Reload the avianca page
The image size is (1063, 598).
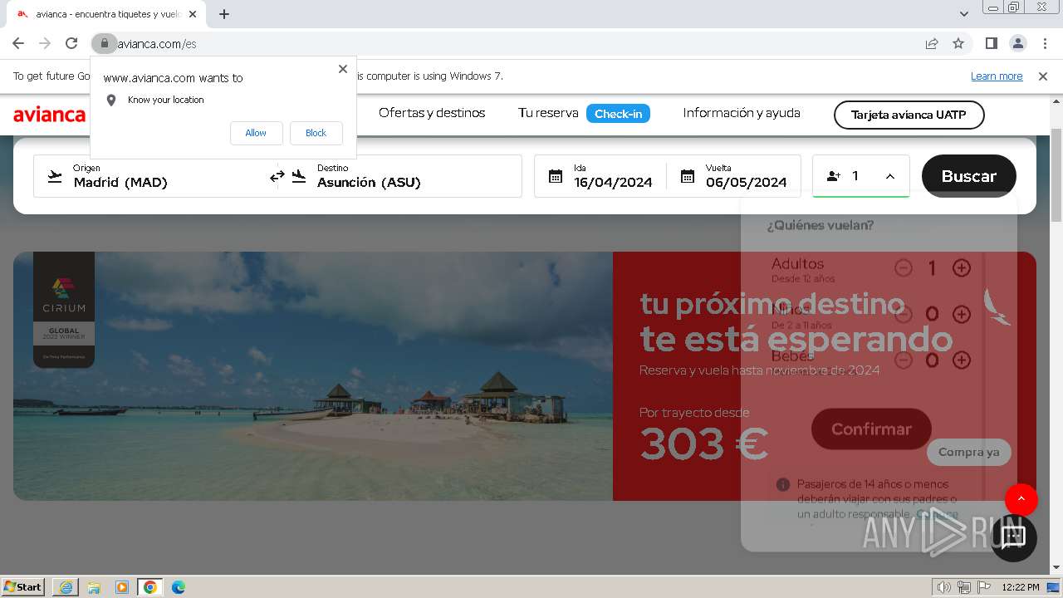pyautogui.click(x=71, y=43)
